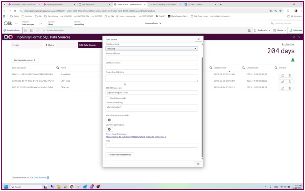Viewport: 305px width, 191px height.
Task: Switch to the Inphinity Dashboard browser tab
Action: coord(58,4)
